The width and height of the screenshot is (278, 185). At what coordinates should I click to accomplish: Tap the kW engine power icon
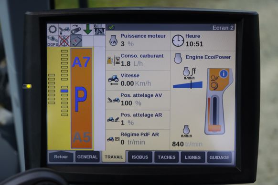tap(114, 41)
